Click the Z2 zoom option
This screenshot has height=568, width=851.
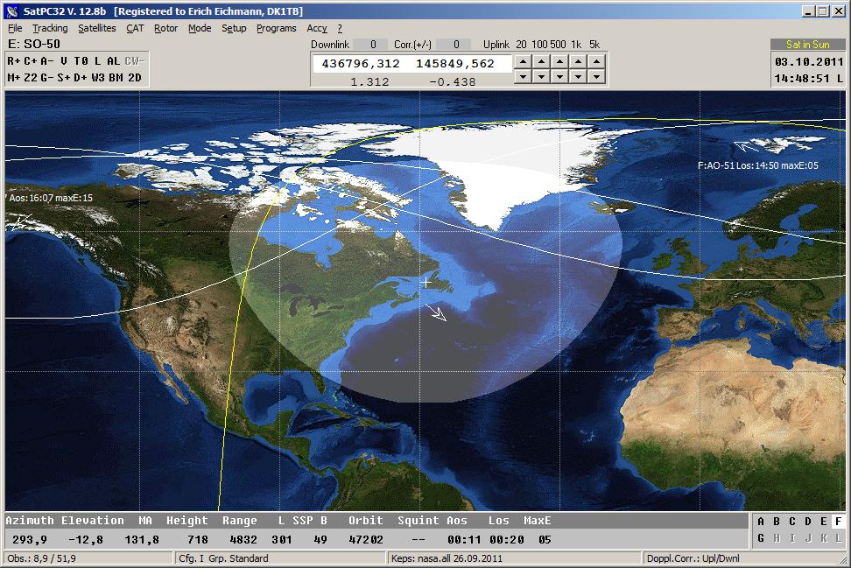click(31, 77)
